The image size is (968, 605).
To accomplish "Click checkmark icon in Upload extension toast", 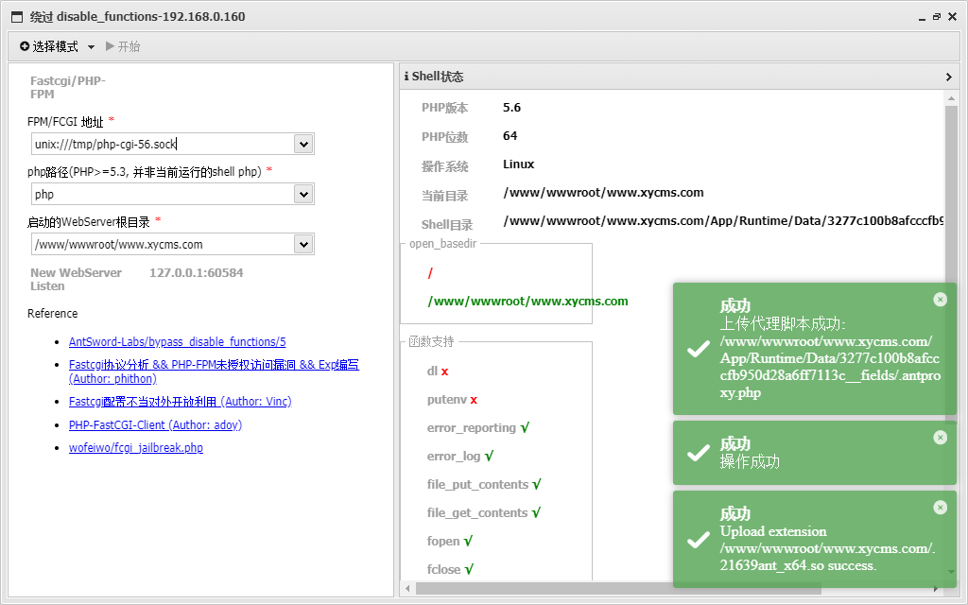I will point(699,540).
